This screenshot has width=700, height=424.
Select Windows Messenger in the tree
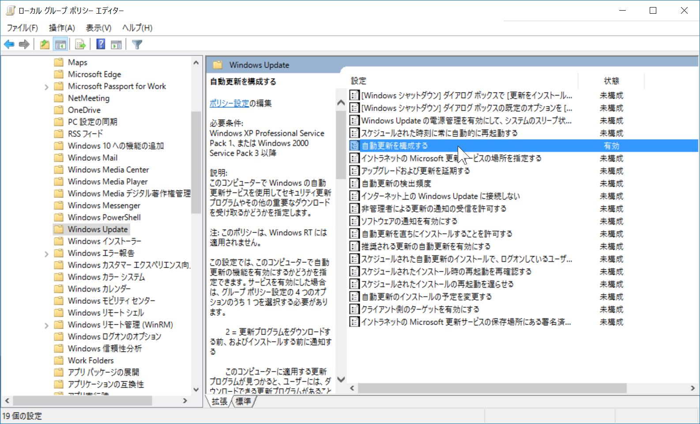tap(104, 205)
